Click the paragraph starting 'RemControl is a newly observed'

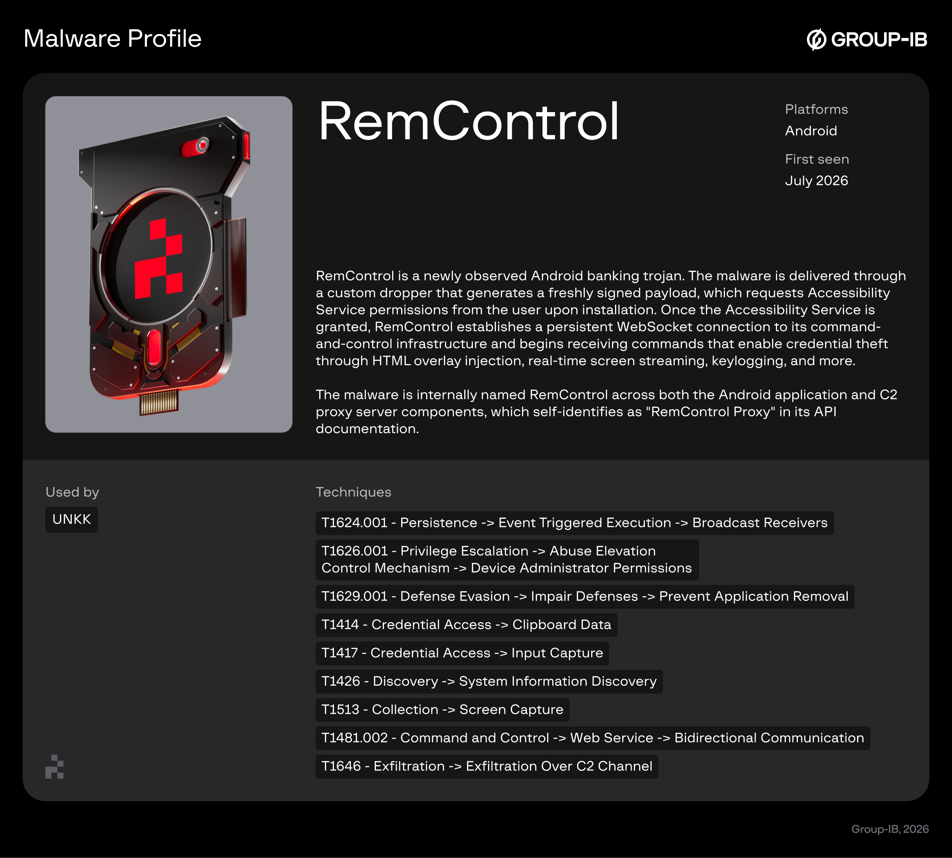(611, 318)
